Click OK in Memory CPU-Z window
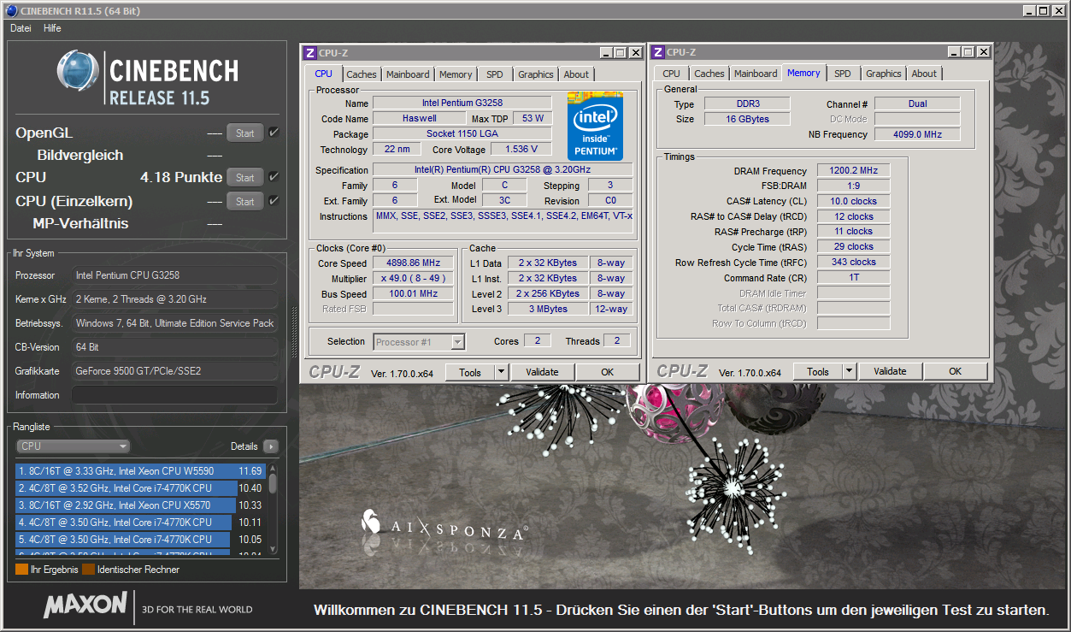Image resolution: width=1071 pixels, height=632 pixels. pyautogui.click(x=955, y=371)
